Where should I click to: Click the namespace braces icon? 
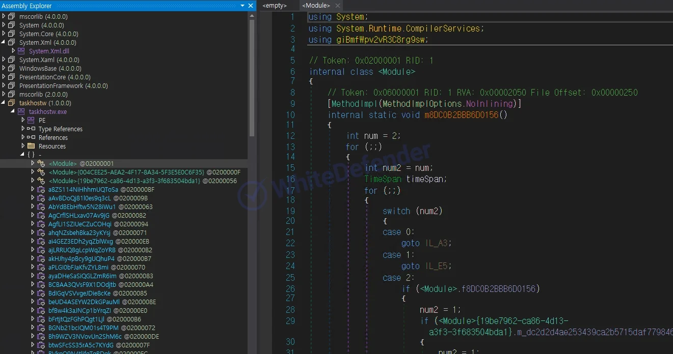click(31, 155)
